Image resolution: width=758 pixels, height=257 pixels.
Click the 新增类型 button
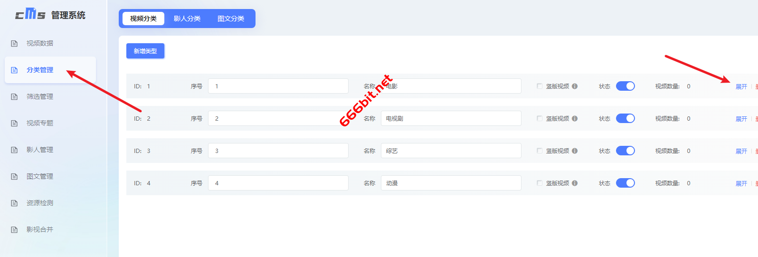[145, 51]
